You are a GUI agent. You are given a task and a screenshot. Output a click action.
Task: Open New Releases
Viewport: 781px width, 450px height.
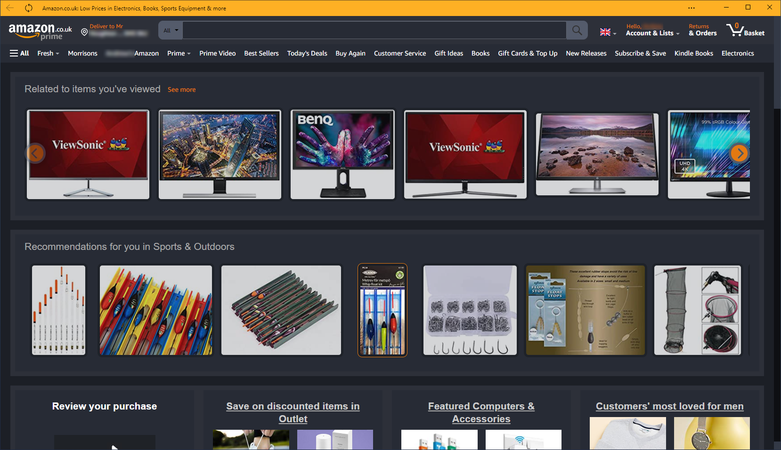point(586,53)
